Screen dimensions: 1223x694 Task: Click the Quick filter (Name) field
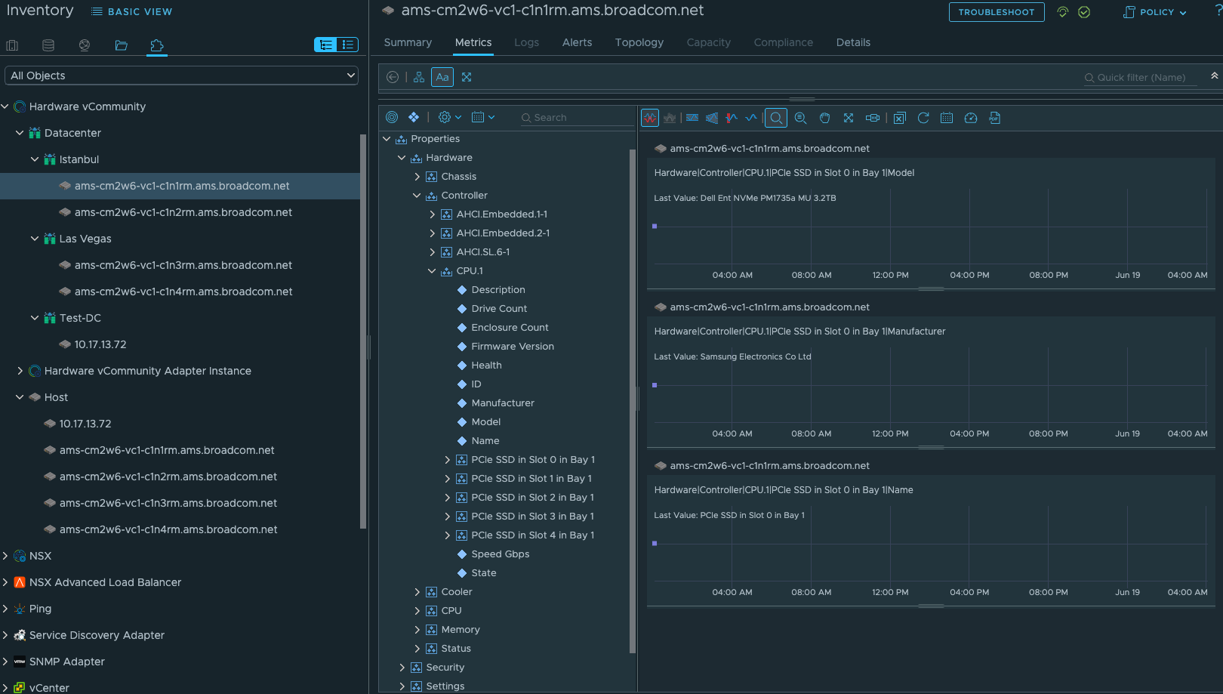1140,77
